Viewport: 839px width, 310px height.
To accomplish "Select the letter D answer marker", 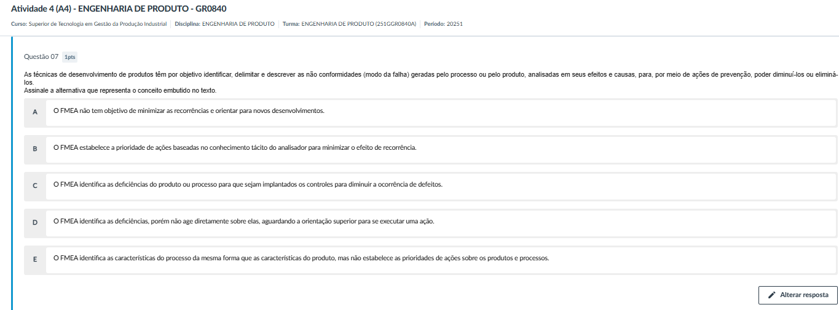I will 35,222.
